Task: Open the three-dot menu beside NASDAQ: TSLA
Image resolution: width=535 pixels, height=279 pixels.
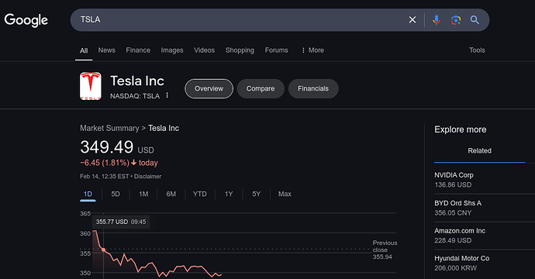Action: coord(167,95)
